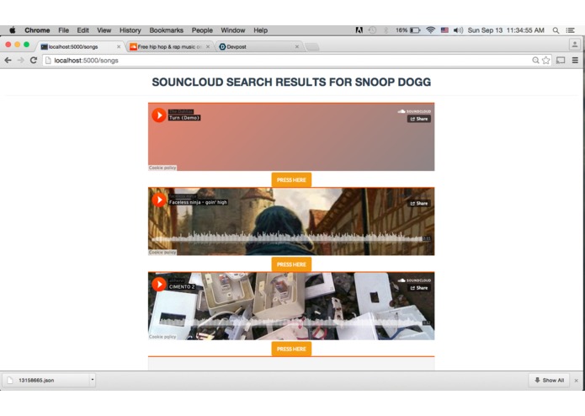Open the downloaded 13158665.json file
The image size is (585, 416).
(x=46, y=380)
